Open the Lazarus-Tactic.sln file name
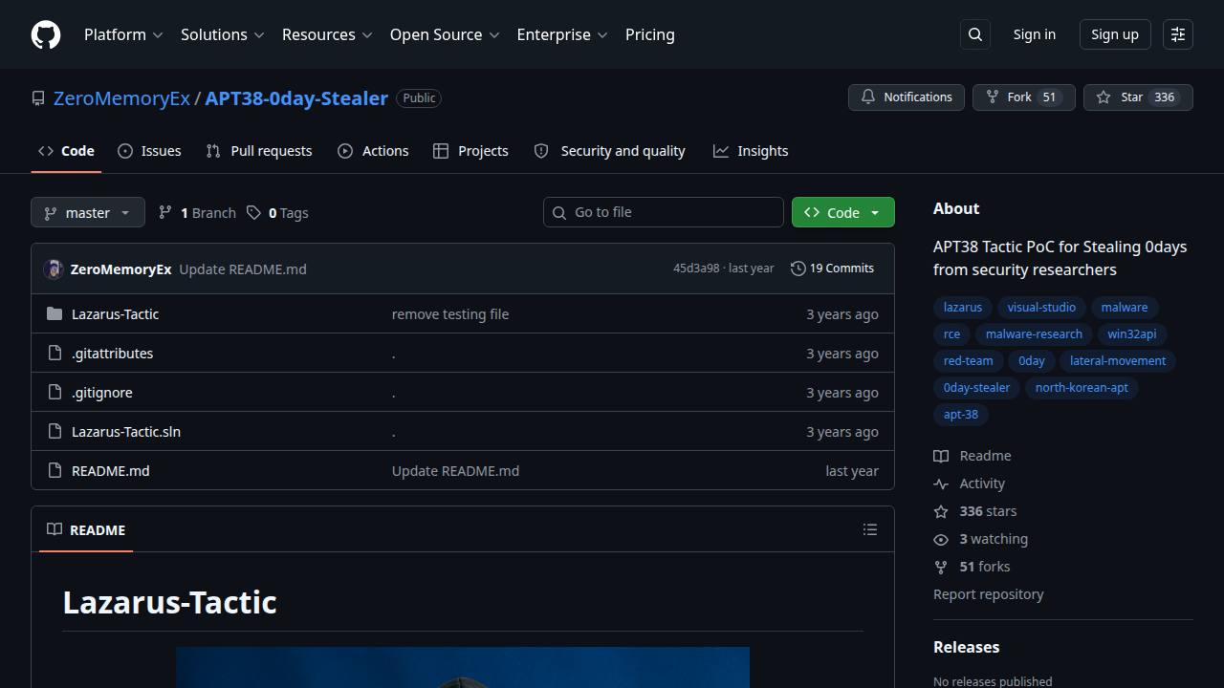The height and width of the screenshot is (688, 1224). pyautogui.click(x=126, y=432)
